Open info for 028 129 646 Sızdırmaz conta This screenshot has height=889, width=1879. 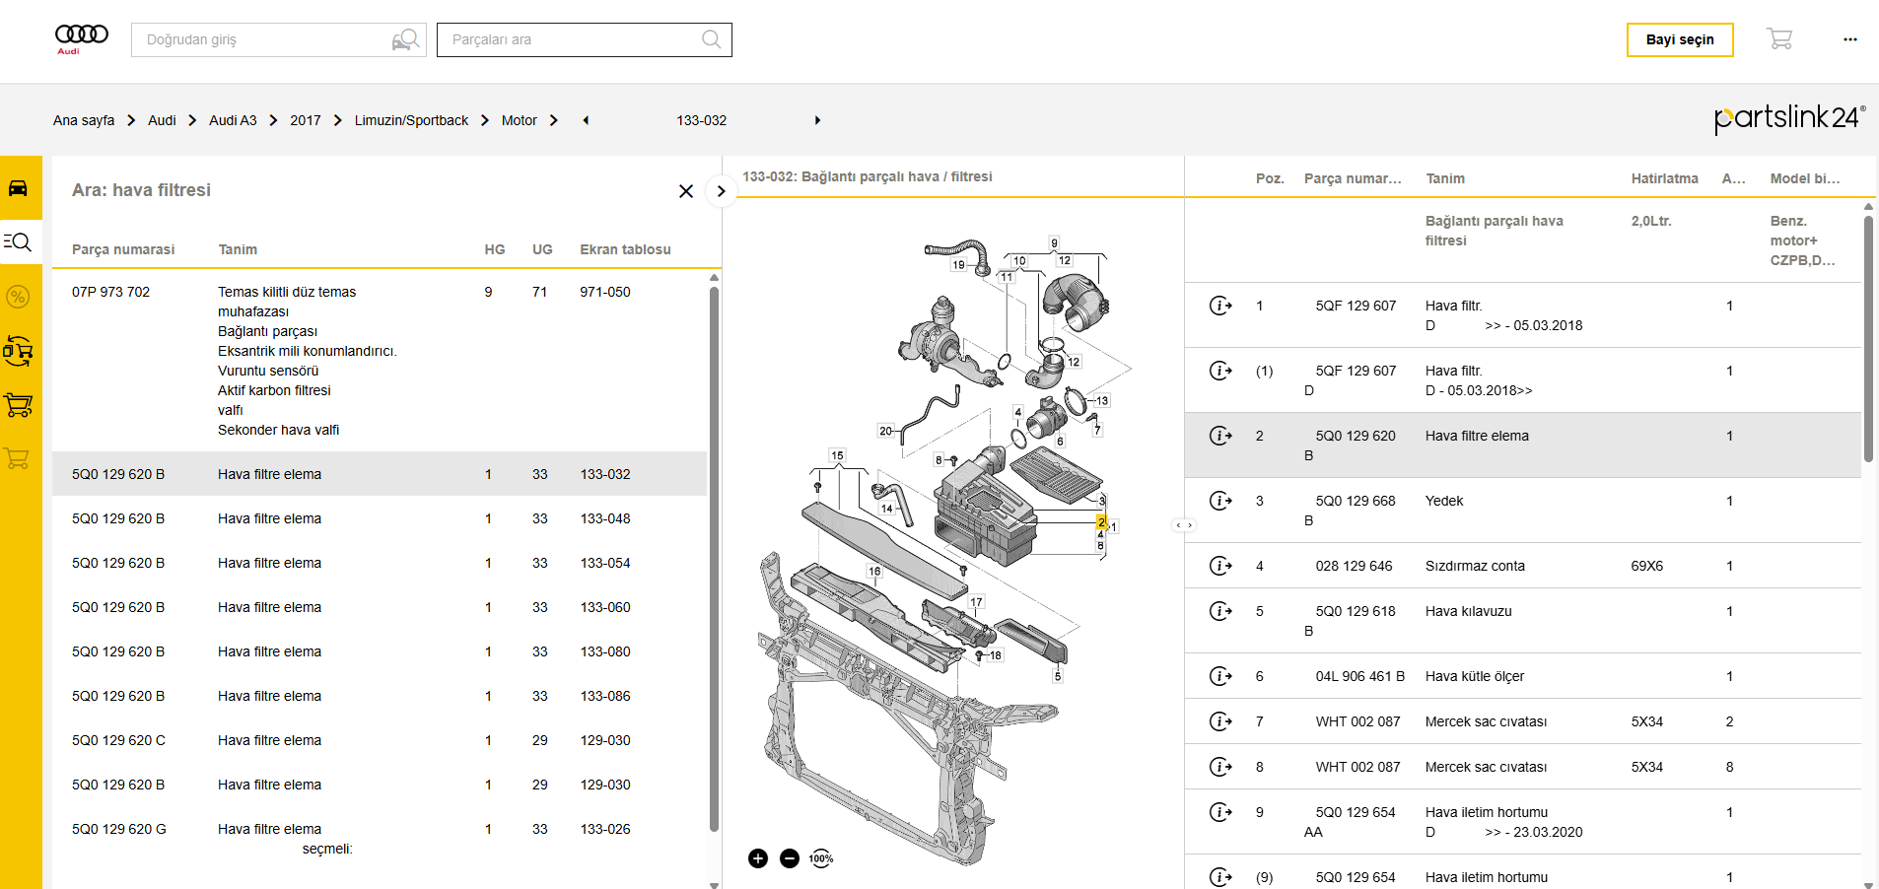pyautogui.click(x=1220, y=566)
